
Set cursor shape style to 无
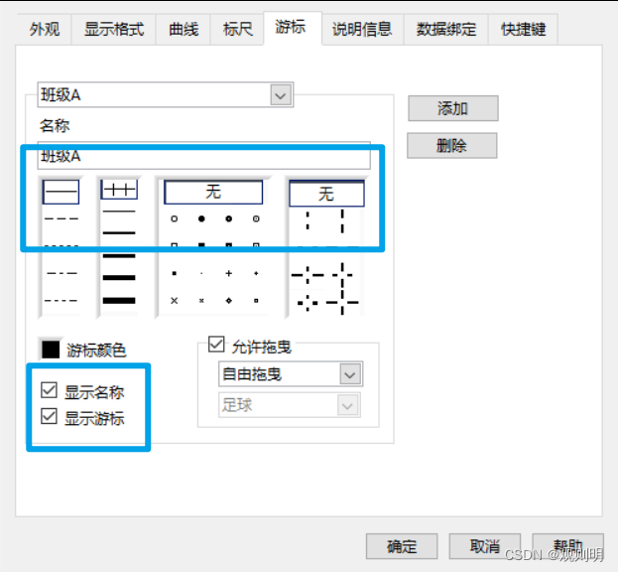click(x=326, y=194)
